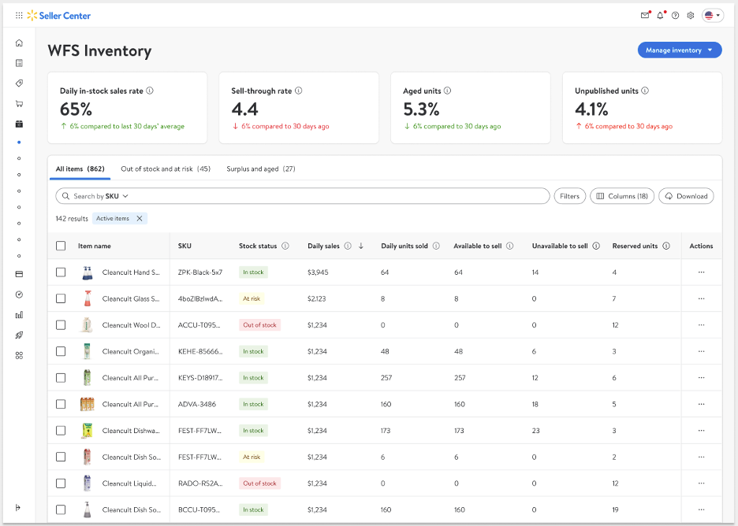Open the shopping cart sidebar icon

click(19, 104)
